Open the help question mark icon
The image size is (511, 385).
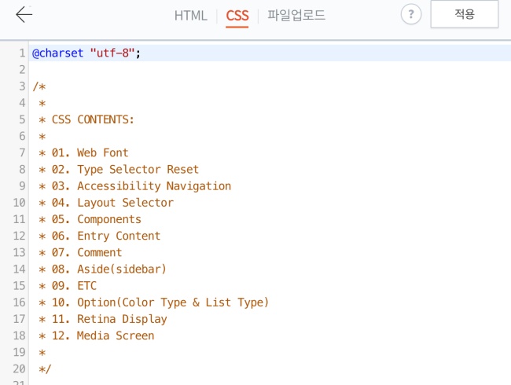pyautogui.click(x=411, y=14)
